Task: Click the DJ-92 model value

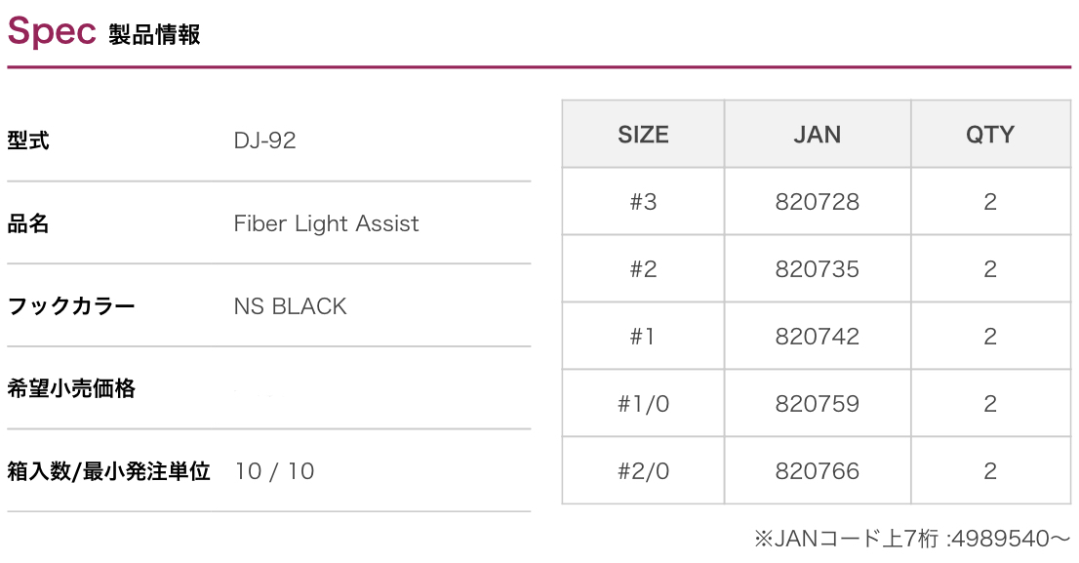Action: tap(264, 141)
